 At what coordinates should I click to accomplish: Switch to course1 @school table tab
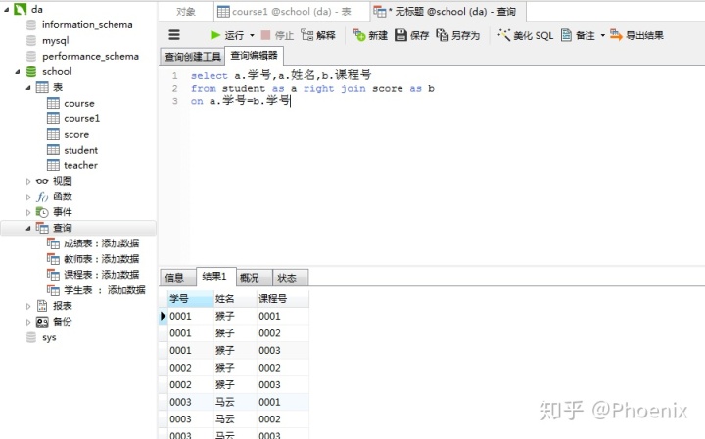(291, 12)
